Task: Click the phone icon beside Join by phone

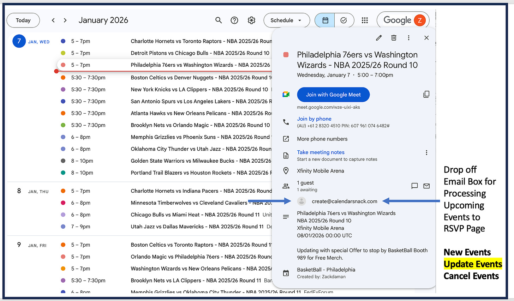Action: pos(286,122)
